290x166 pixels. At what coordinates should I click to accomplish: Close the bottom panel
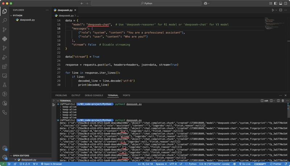point(286,95)
